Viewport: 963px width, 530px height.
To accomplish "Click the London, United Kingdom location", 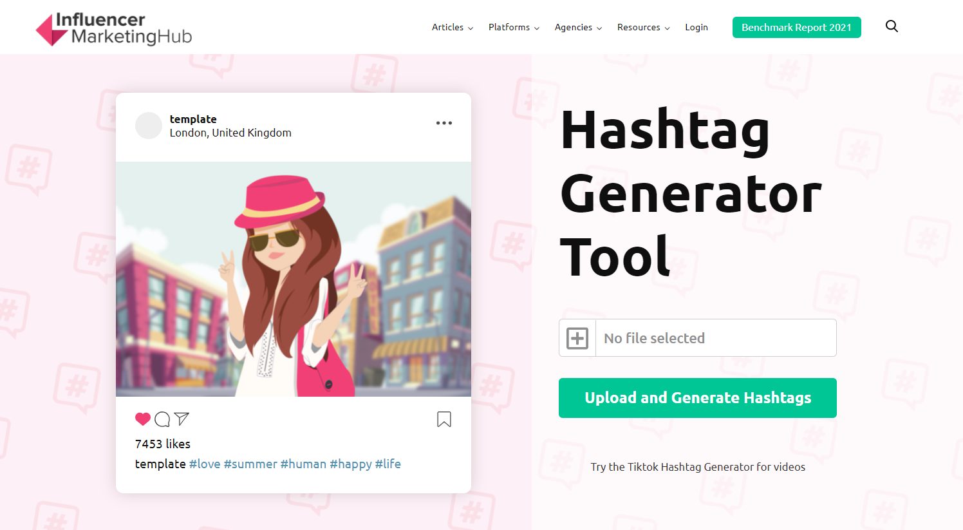I will point(230,133).
